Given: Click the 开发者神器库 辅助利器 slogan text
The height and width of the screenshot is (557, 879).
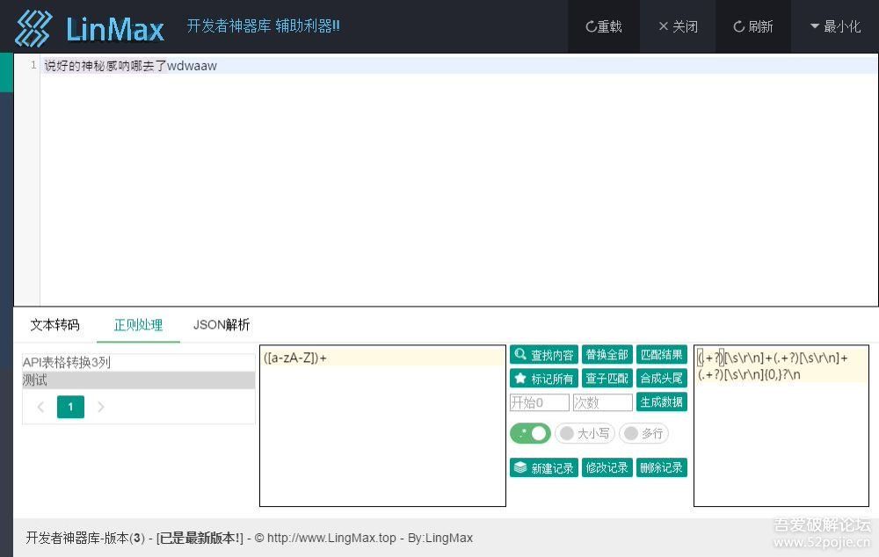Looking at the screenshot, I should [x=263, y=25].
